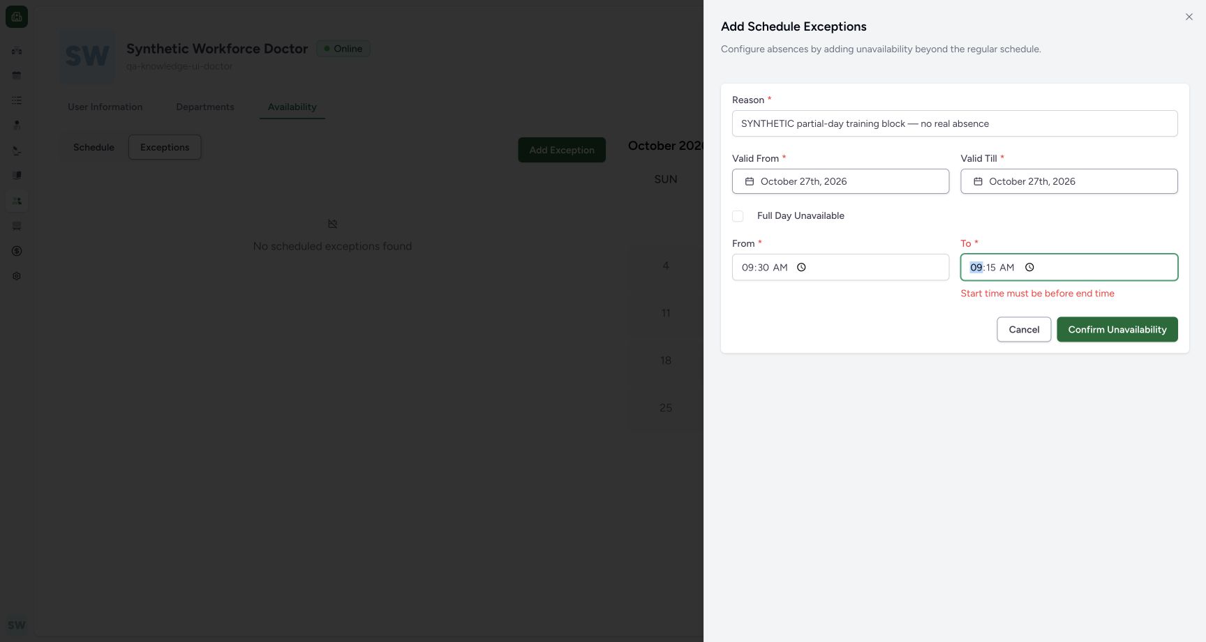
Task: Select the Availability tab
Action: click(292, 107)
